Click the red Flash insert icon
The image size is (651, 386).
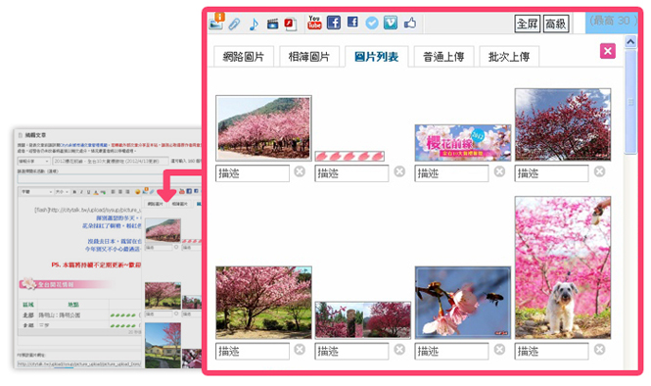coord(290,24)
